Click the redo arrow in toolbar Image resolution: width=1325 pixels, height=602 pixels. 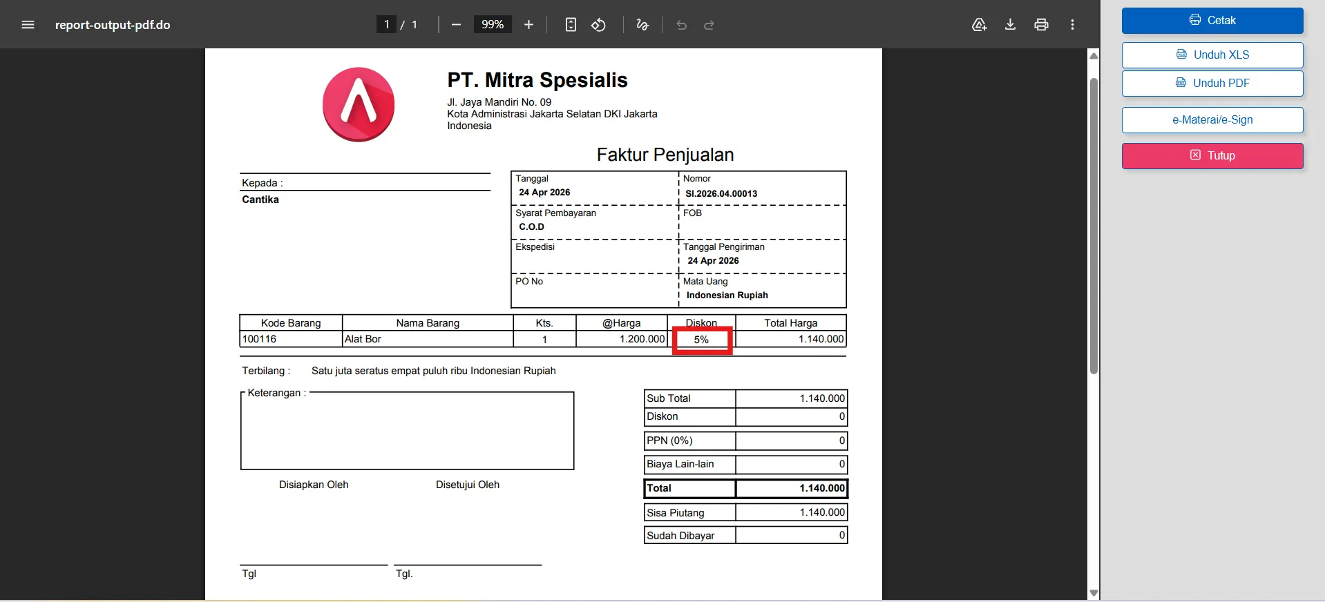point(709,25)
